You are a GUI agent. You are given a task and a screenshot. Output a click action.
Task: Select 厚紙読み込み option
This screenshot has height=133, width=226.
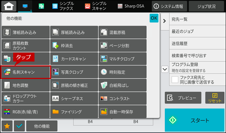pyautogui.click(x=74, y=32)
